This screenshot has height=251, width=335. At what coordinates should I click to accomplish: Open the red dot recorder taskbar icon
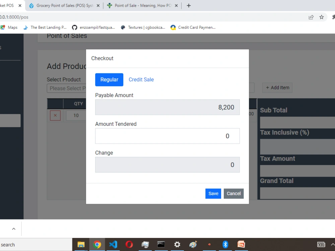209,245
